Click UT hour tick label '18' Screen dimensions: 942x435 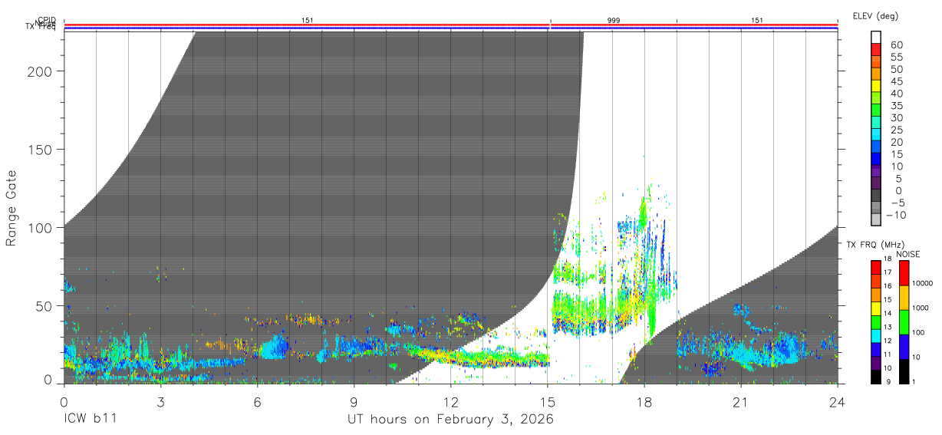tap(644, 401)
